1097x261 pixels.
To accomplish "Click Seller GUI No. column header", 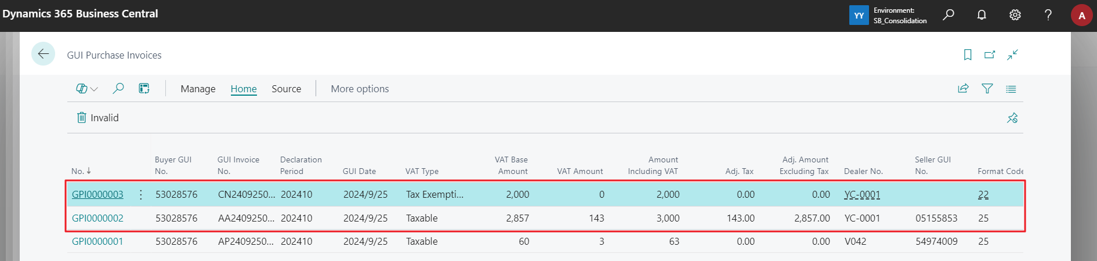I will [933, 165].
